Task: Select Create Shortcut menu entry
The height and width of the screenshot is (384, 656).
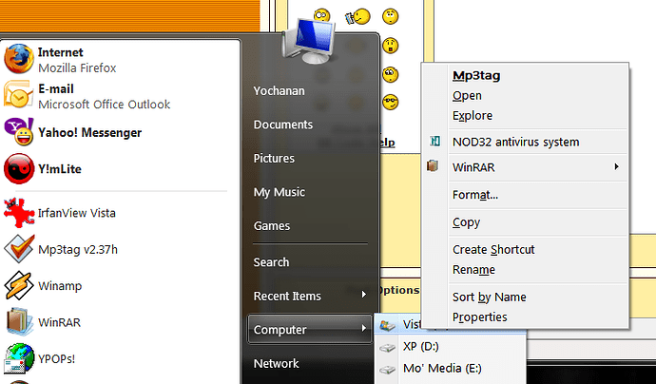Action: pyautogui.click(x=493, y=250)
